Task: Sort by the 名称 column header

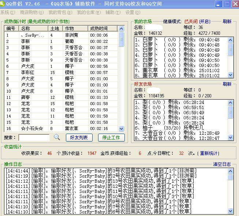Action: 33,29
